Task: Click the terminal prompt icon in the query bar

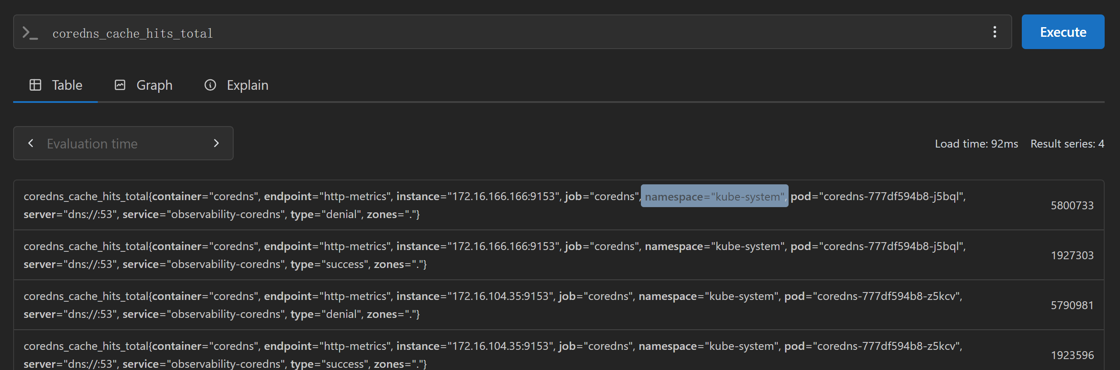Action: coord(30,33)
